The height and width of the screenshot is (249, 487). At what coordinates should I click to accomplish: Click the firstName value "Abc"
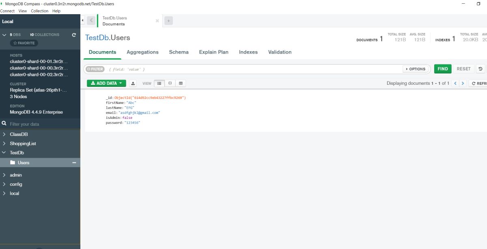point(130,103)
